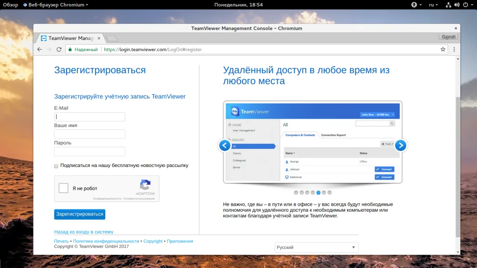The image size is (477, 268).
Task: Click the previous slide arrow on carousel
Action: pos(225,146)
